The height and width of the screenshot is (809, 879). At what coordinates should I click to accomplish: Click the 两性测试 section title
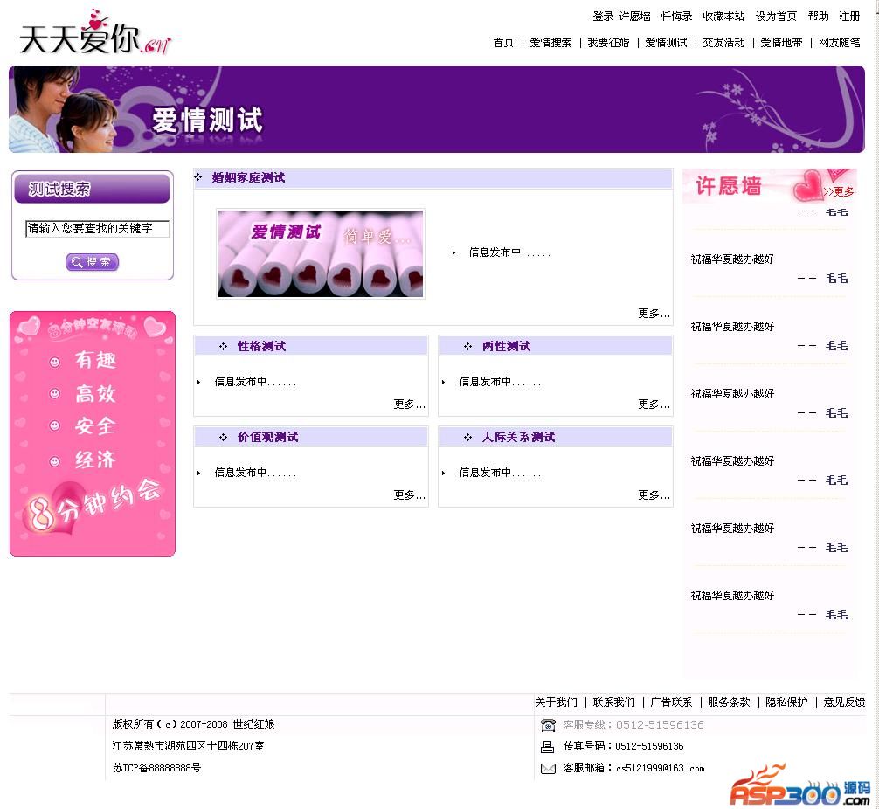coord(506,347)
